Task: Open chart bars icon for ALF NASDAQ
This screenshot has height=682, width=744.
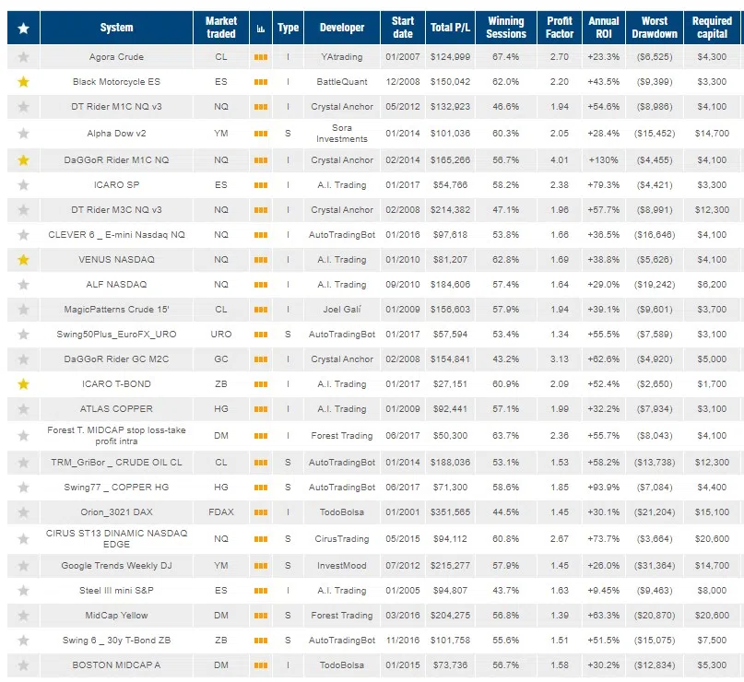Action: click(x=261, y=285)
